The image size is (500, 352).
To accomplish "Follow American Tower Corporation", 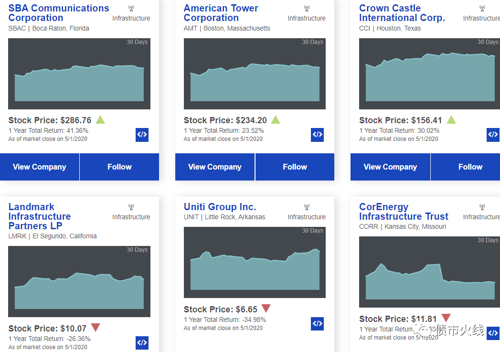I will [295, 167].
